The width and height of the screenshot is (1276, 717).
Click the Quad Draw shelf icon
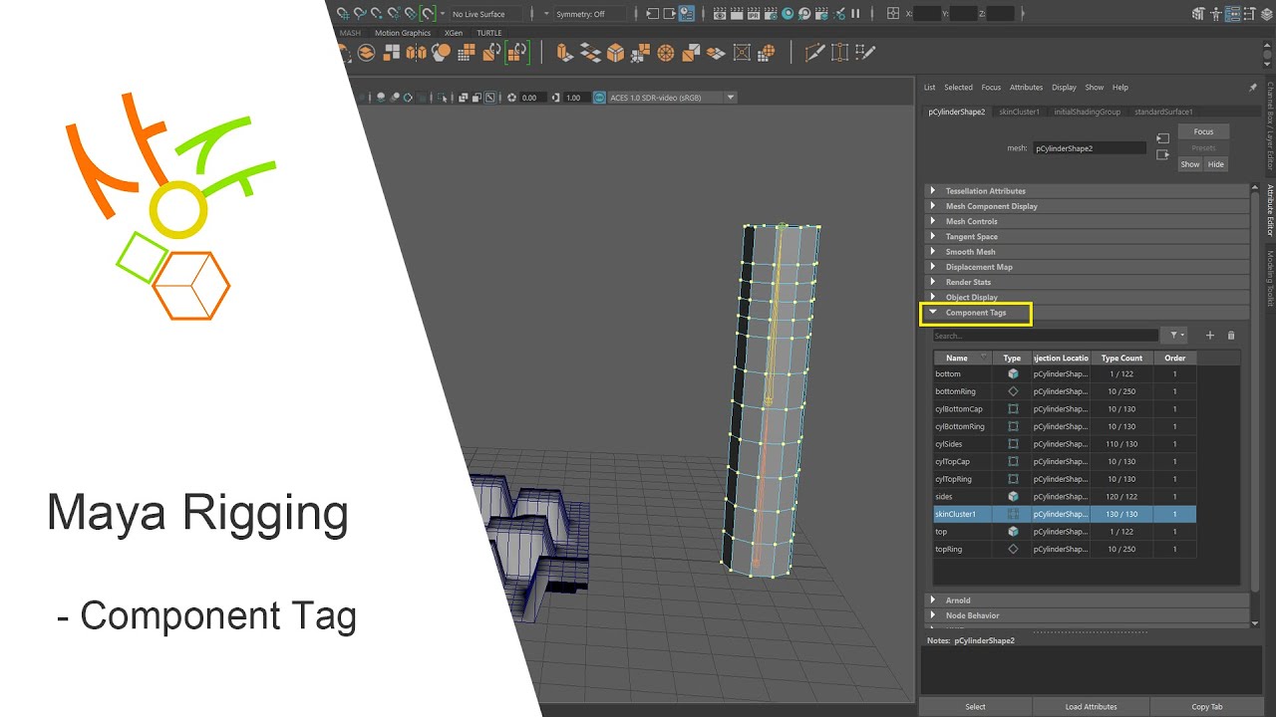865,52
